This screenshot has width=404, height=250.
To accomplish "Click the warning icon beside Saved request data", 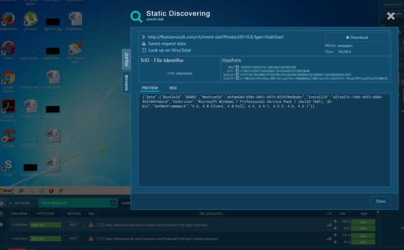I will 144,43.
